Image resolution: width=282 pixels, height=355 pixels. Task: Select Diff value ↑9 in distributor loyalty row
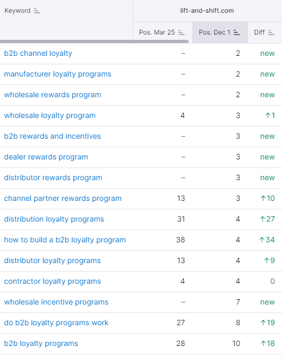[269, 260]
